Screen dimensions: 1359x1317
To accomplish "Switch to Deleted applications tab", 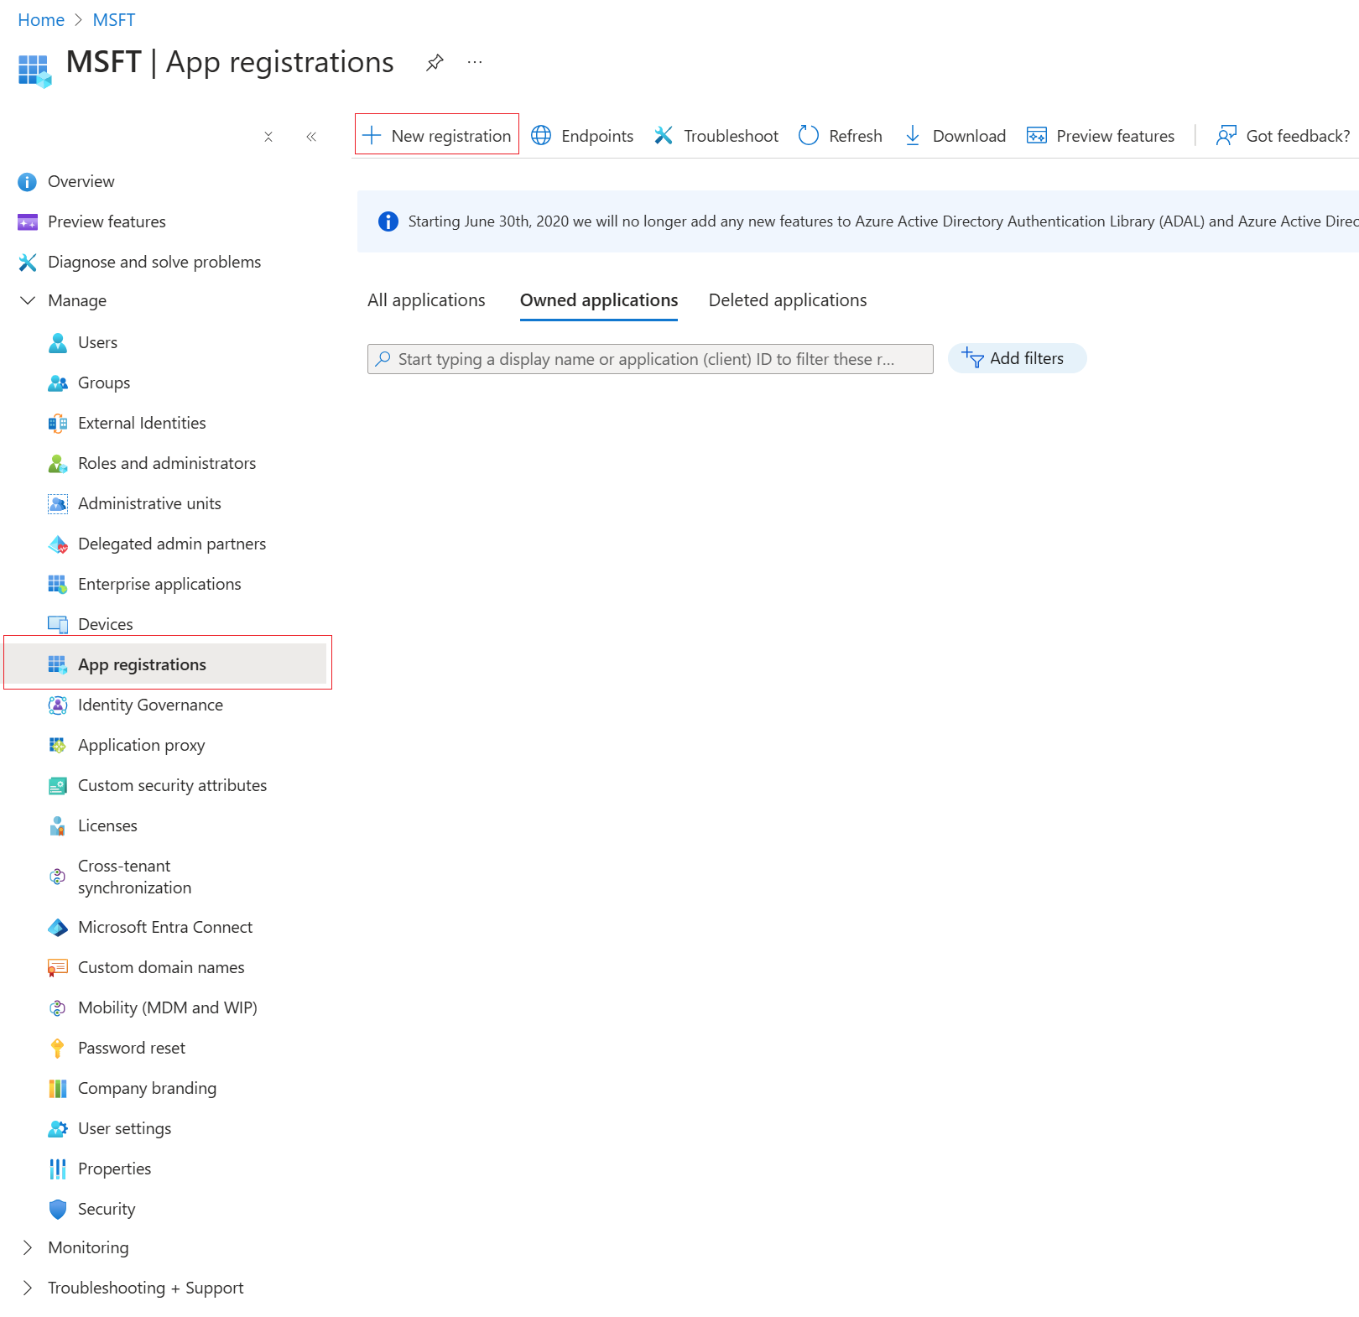I will [x=787, y=300].
